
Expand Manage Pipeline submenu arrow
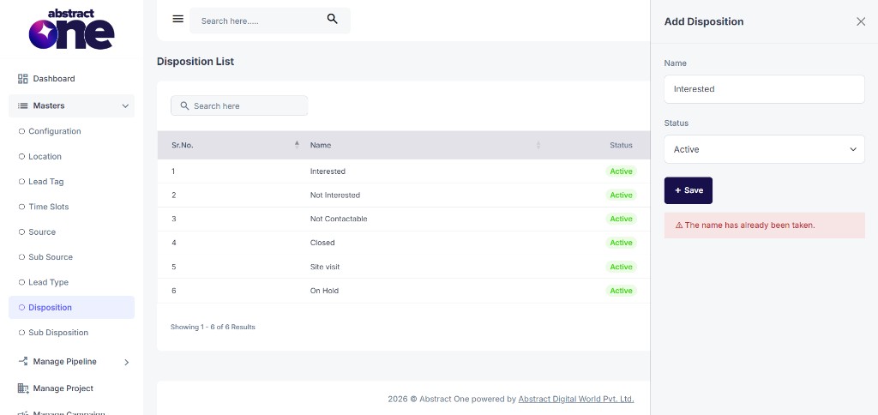click(127, 363)
